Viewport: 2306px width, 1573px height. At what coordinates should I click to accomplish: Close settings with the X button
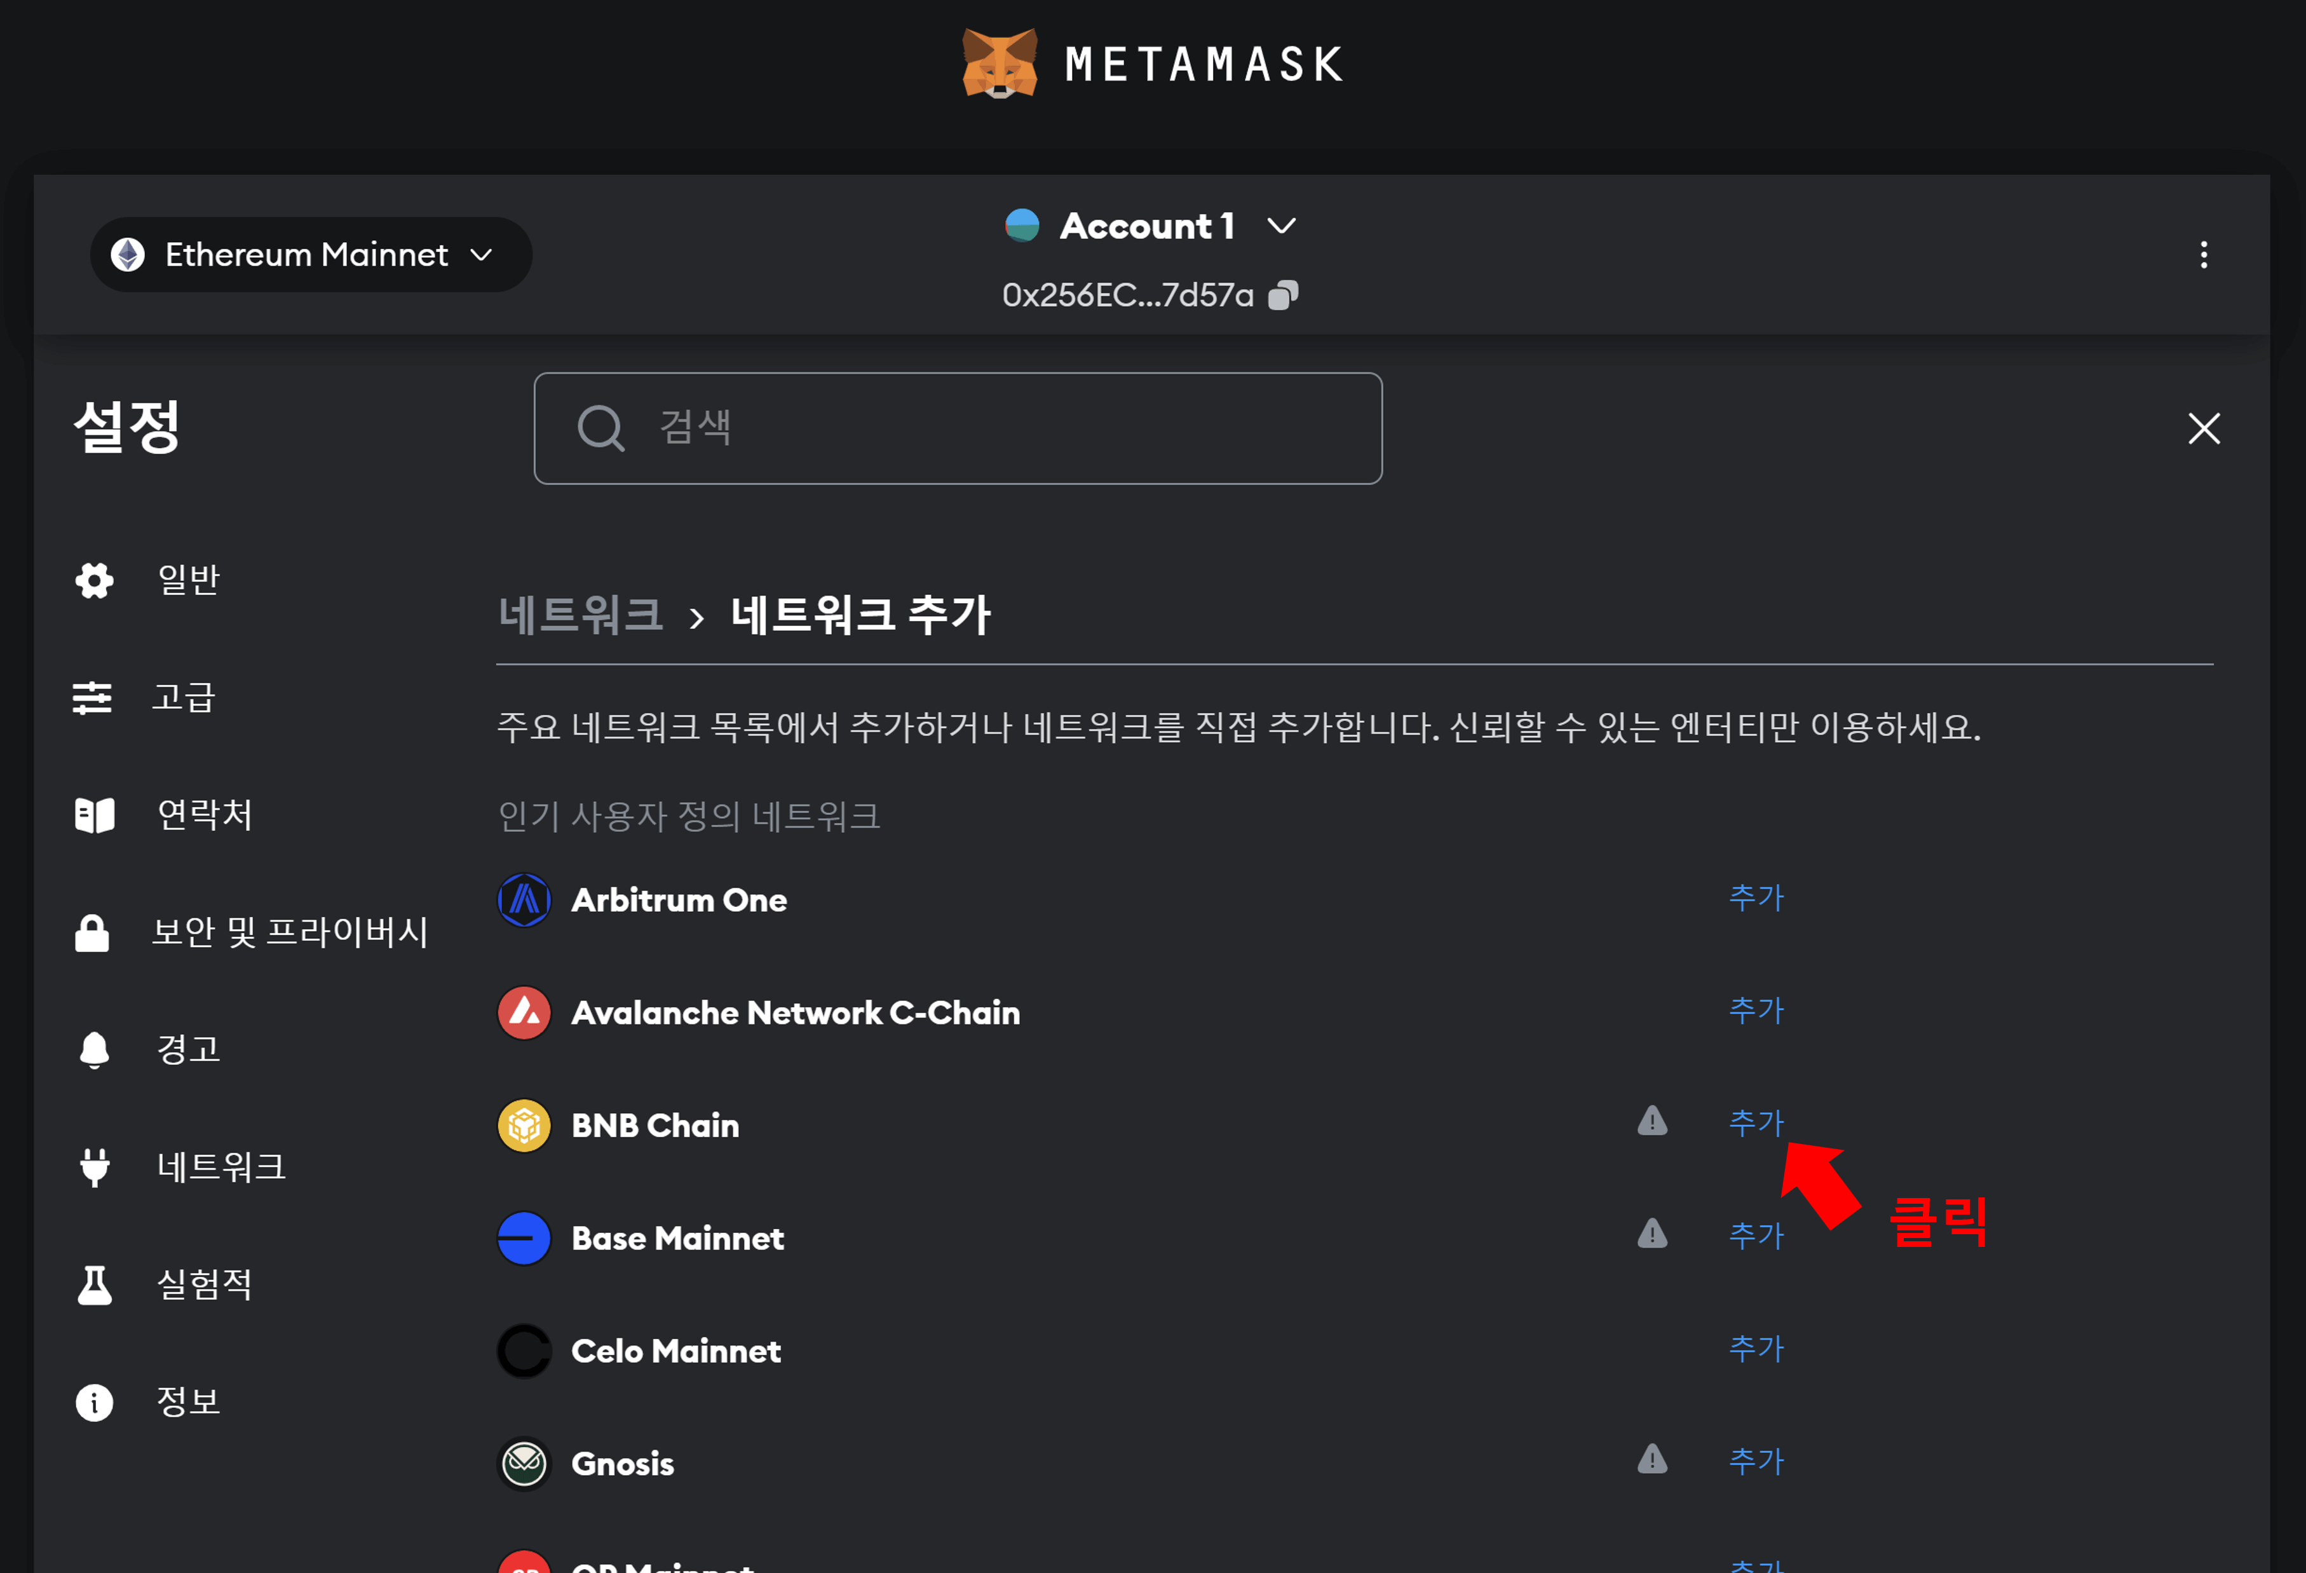(2203, 428)
